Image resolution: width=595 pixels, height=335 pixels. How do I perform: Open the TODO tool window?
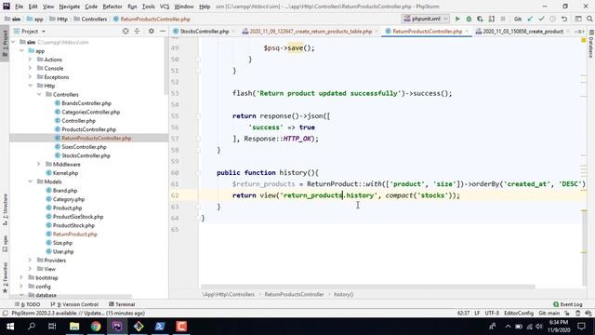(27, 304)
